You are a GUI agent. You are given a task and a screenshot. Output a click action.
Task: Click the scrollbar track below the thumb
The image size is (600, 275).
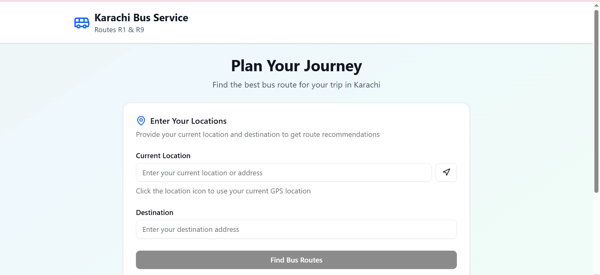[x=596, y=234]
